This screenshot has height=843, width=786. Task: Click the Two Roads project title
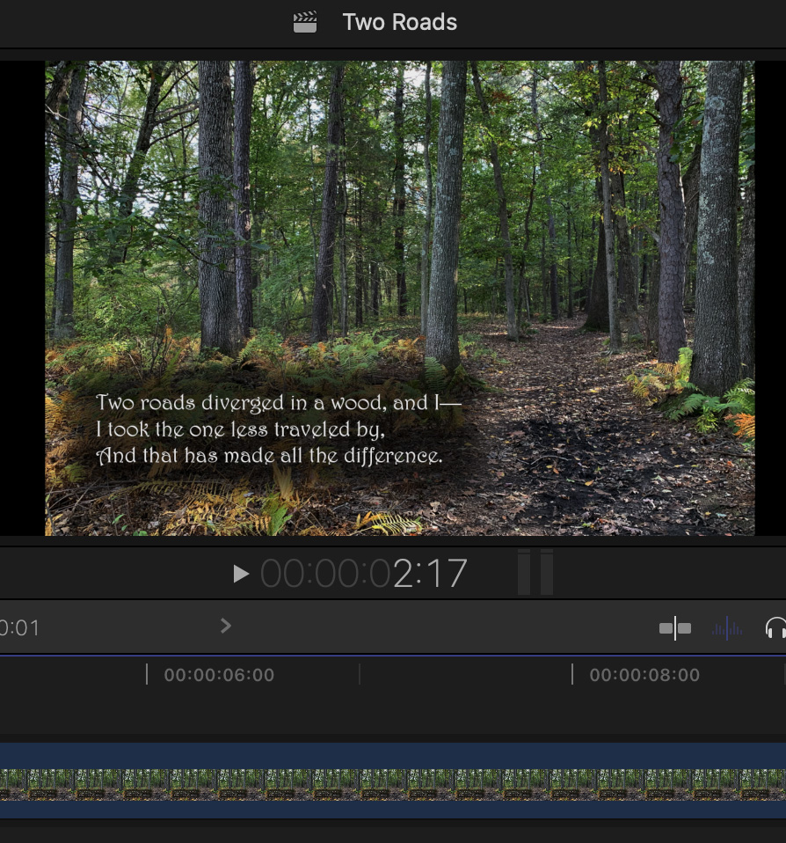pos(399,22)
